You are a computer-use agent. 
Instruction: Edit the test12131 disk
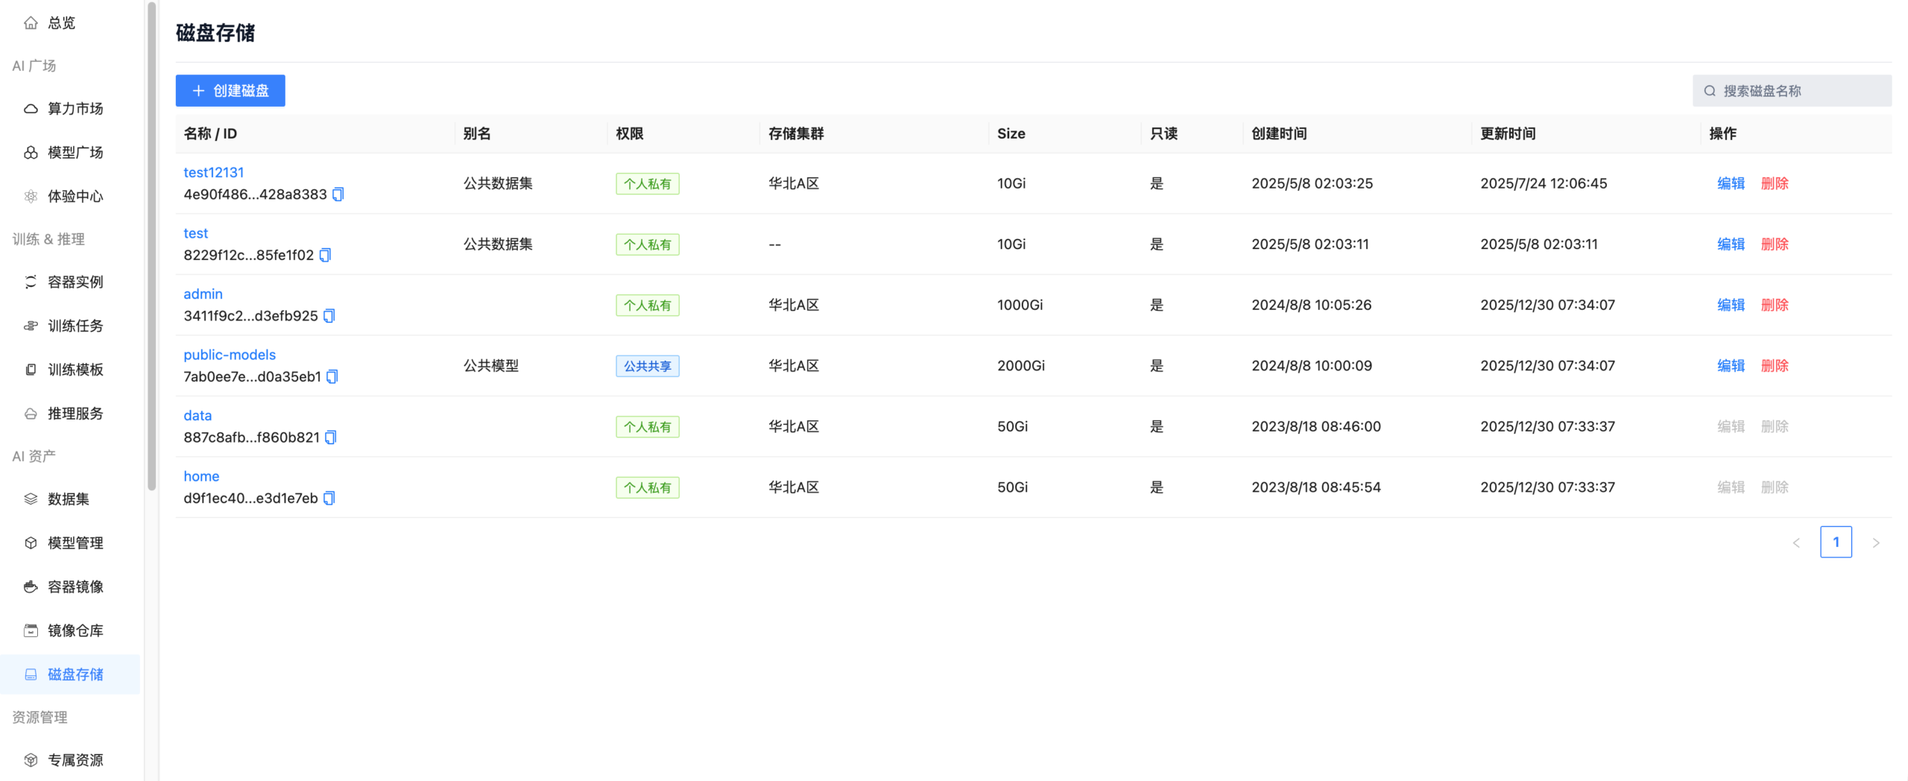pos(1731,183)
